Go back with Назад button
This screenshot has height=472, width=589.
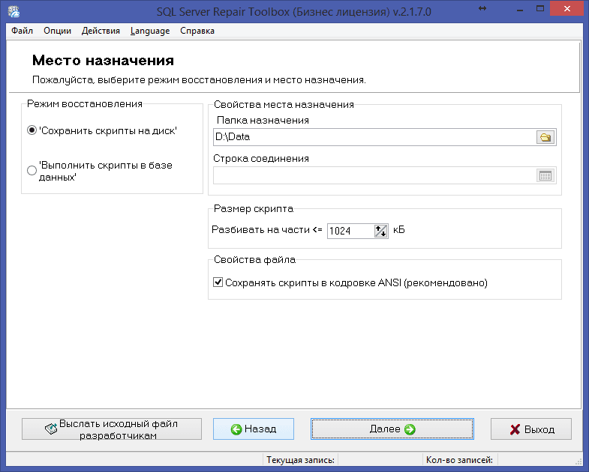point(254,429)
